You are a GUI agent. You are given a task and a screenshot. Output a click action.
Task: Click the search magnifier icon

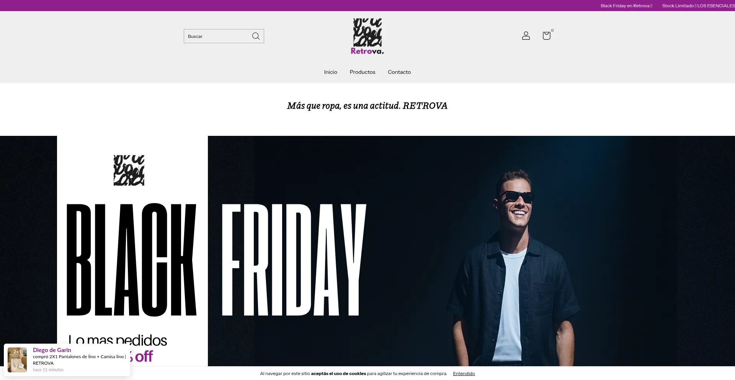coord(256,36)
